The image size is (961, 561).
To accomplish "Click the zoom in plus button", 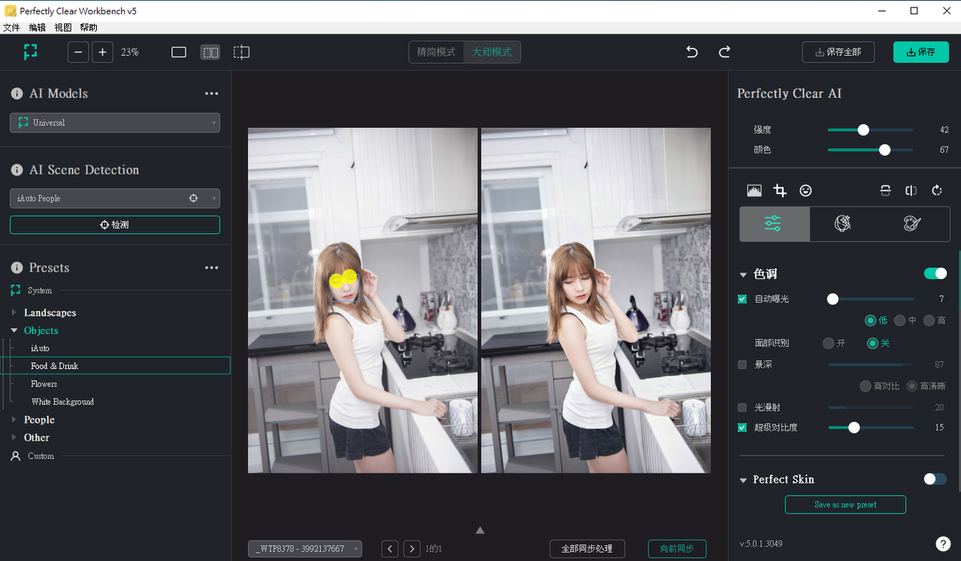I will (103, 53).
